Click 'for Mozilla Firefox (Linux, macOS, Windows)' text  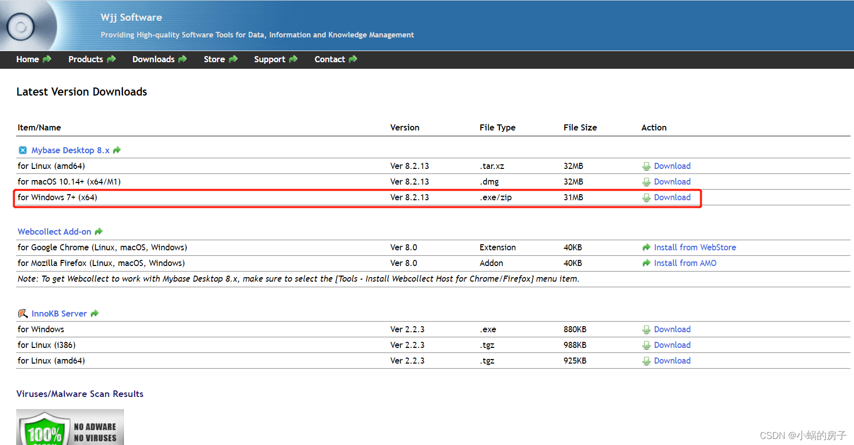click(x=101, y=263)
